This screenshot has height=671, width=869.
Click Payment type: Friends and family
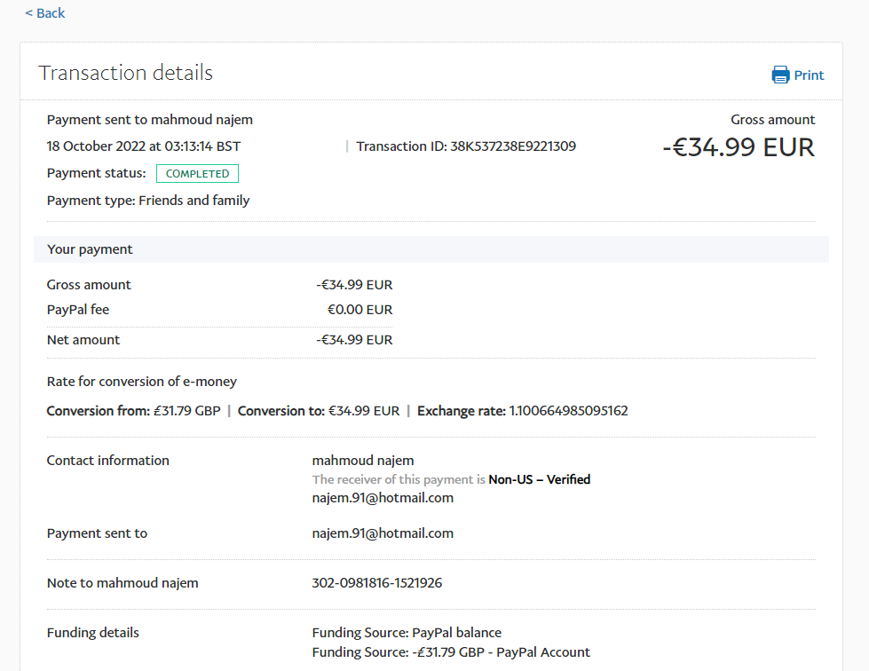(148, 201)
